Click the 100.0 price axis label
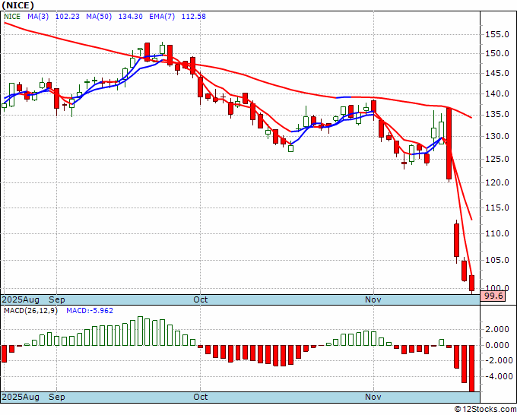 [x=497, y=288]
